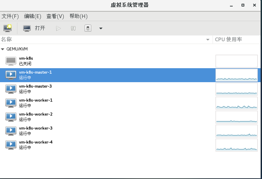Click the shutdown power toolbar icon

(x=88, y=28)
